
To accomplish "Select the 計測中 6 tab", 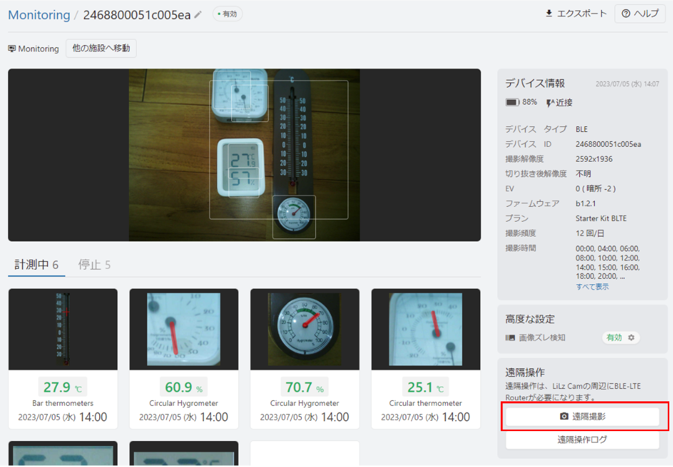I will point(37,264).
